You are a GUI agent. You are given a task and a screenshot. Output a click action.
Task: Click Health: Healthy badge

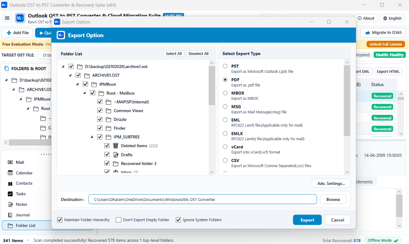[390, 55]
